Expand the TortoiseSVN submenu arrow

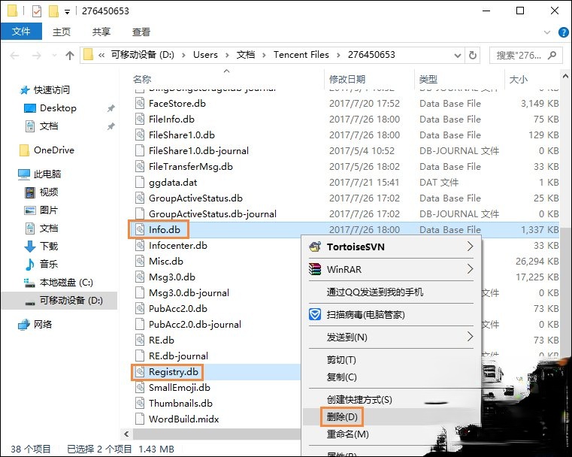tap(471, 247)
